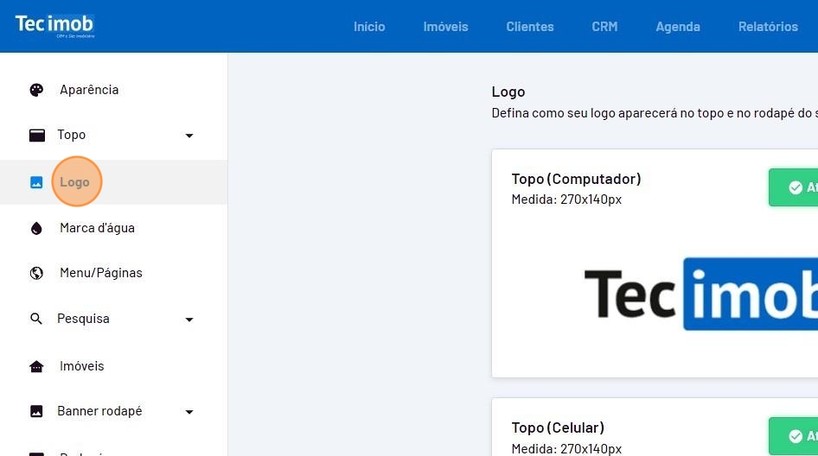Open the CRM top navigation item
The width and height of the screenshot is (818, 456).
pos(604,27)
